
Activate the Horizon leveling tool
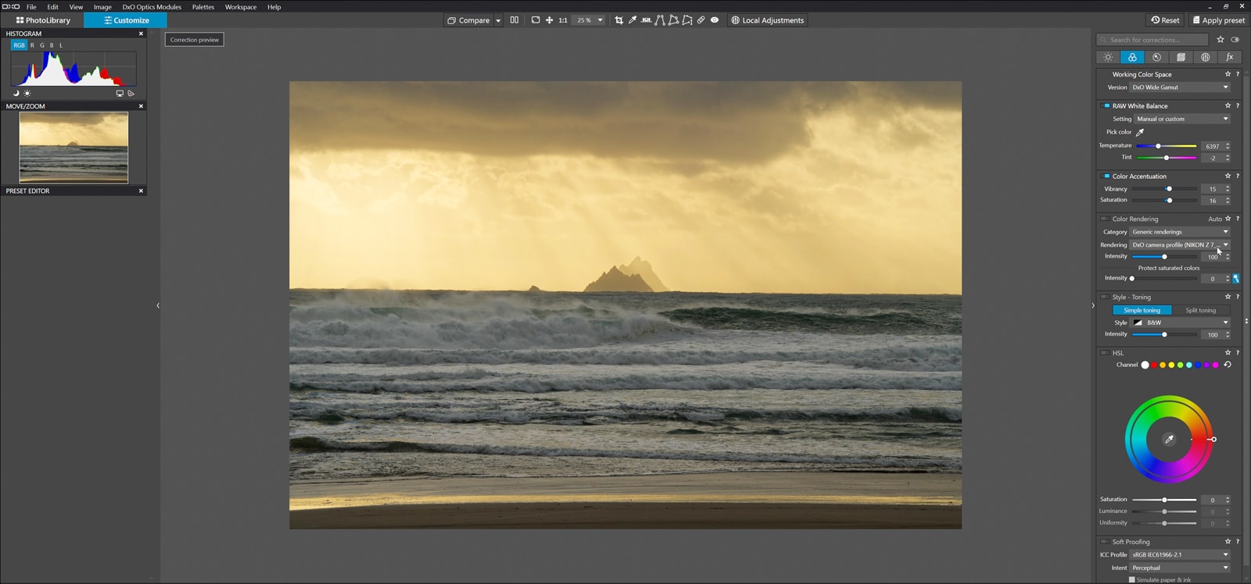(646, 20)
